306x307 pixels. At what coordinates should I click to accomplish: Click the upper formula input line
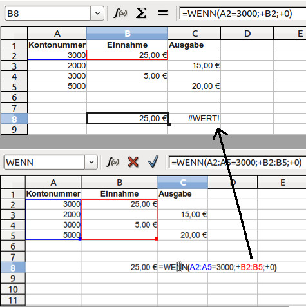coord(243,14)
